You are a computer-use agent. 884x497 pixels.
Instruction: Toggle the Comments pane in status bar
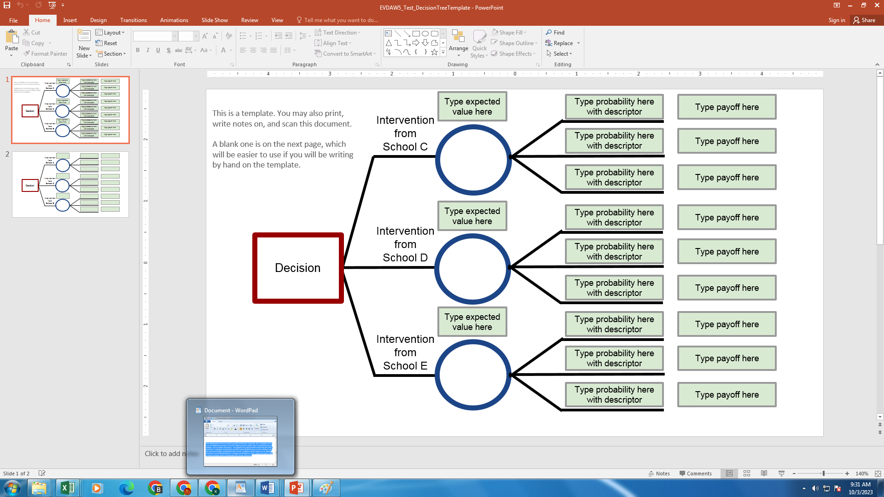[x=695, y=473]
